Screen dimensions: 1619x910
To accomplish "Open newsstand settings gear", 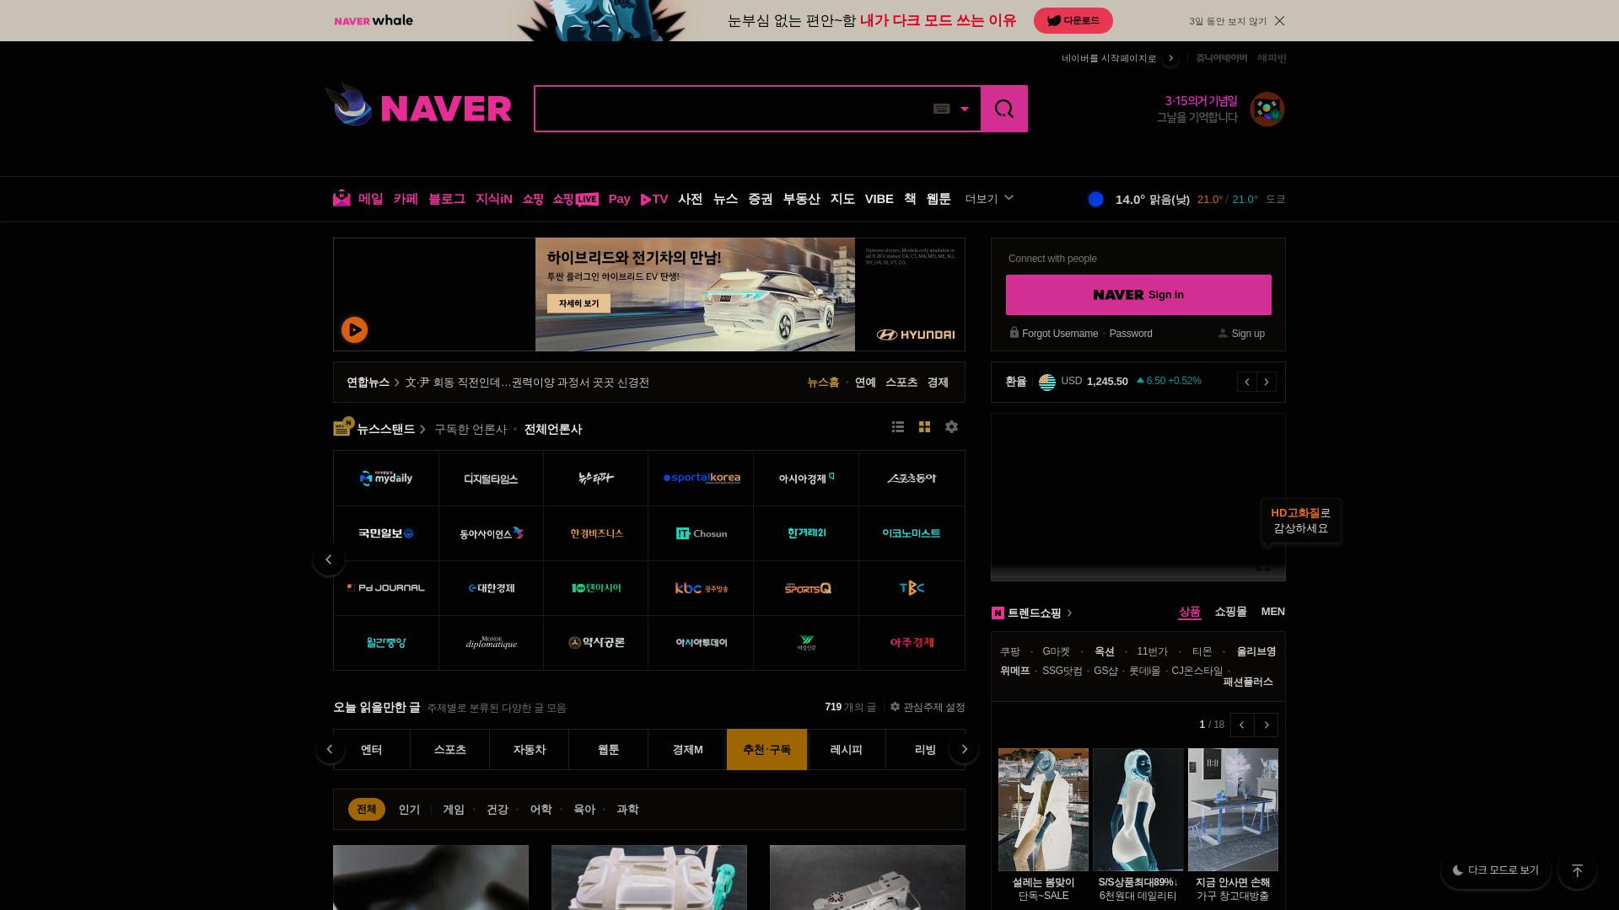I will 951,427.
